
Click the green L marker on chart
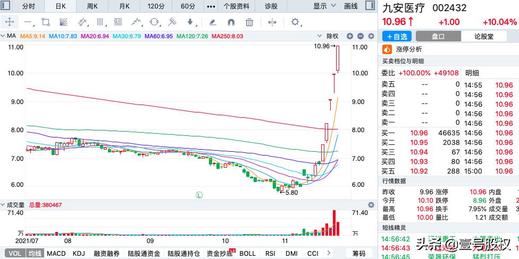199,195
